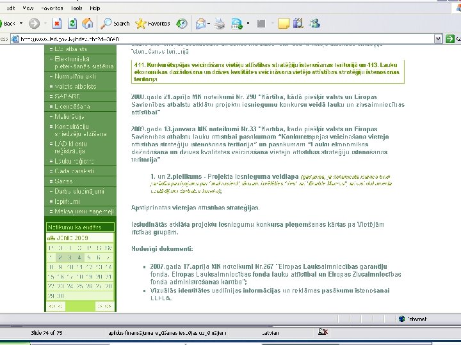The width and height of the screenshot is (461, 345).
Task: Open Konsultāciju sniedzēju atzīšana sidebar item
Action: point(80,130)
